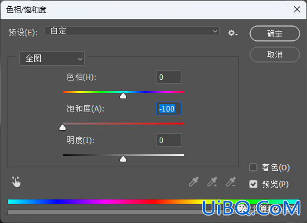Click the 色相 hue slider handle

point(123,95)
